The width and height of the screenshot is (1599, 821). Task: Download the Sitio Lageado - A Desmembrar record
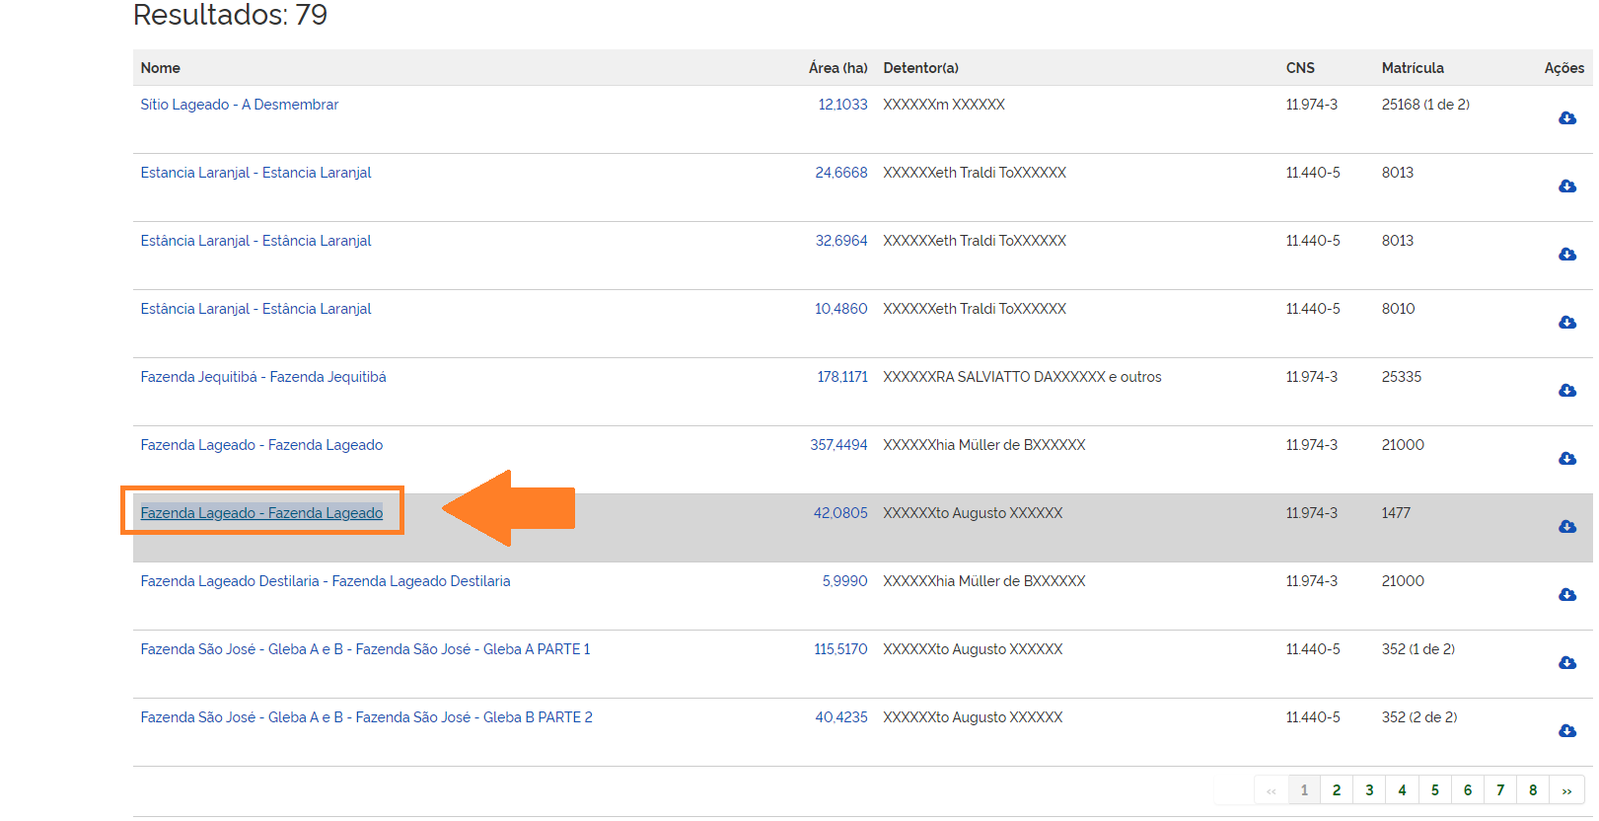(x=1566, y=118)
